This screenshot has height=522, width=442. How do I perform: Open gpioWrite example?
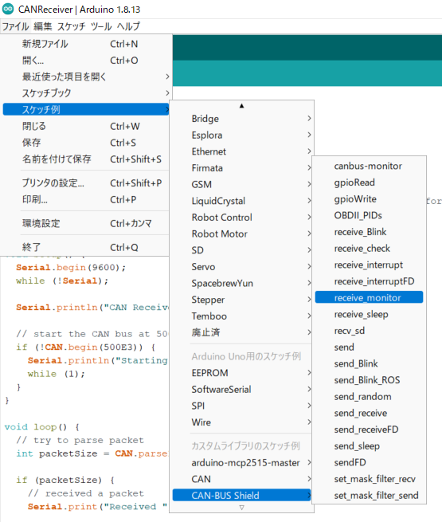(x=370, y=198)
